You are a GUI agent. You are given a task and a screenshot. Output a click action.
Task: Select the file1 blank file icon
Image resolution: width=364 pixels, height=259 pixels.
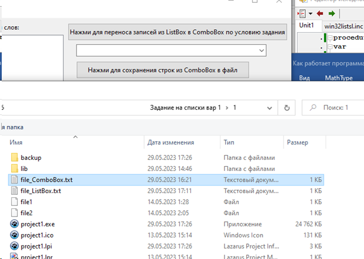(x=15, y=202)
